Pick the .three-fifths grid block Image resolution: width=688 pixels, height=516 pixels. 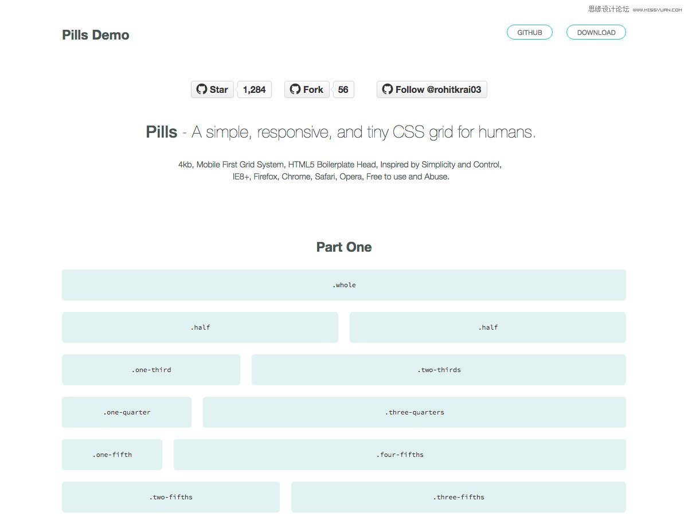click(x=459, y=497)
